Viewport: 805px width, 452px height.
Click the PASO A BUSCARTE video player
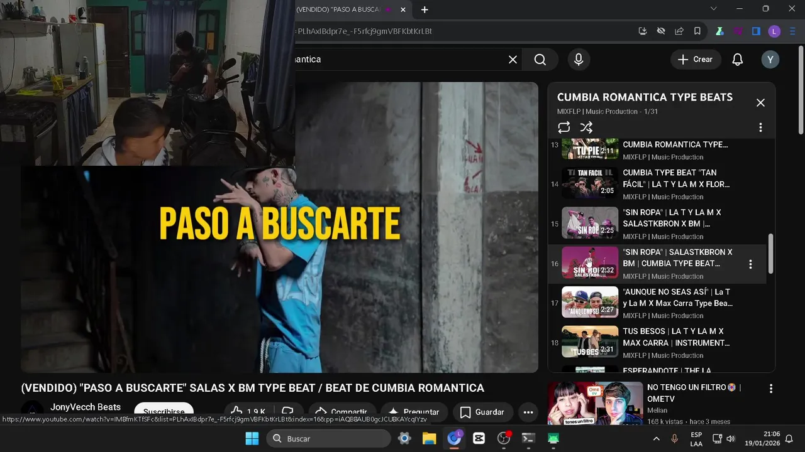tap(279, 227)
